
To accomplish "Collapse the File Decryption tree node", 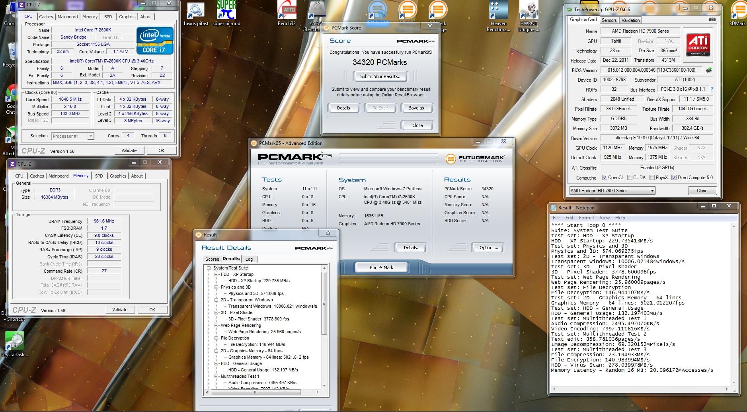I will coord(216,338).
